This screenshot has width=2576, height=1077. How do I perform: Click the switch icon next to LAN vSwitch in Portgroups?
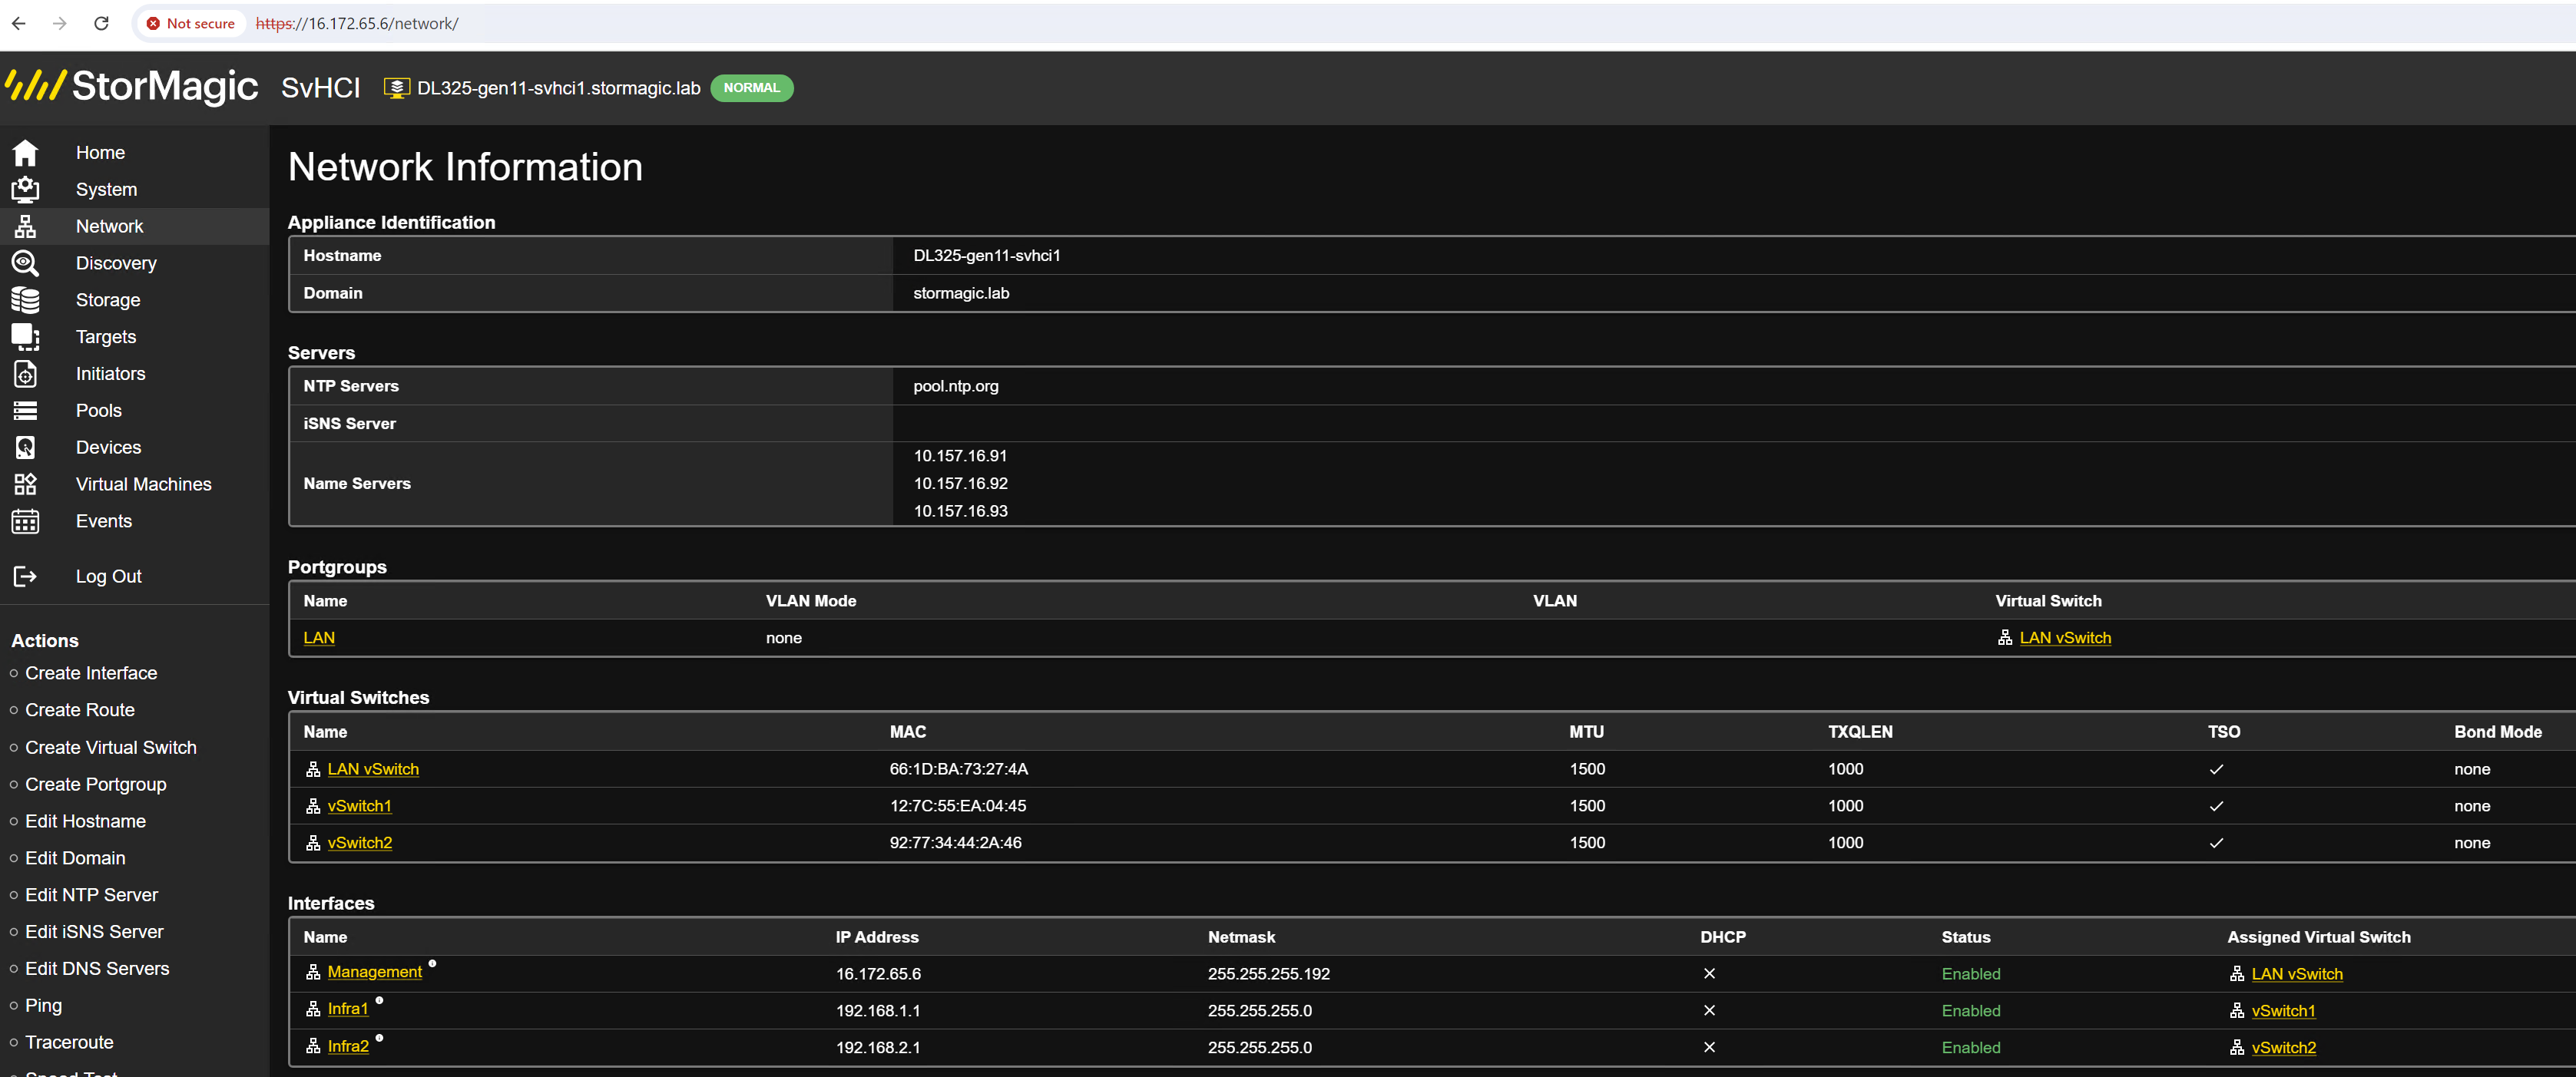click(2005, 639)
